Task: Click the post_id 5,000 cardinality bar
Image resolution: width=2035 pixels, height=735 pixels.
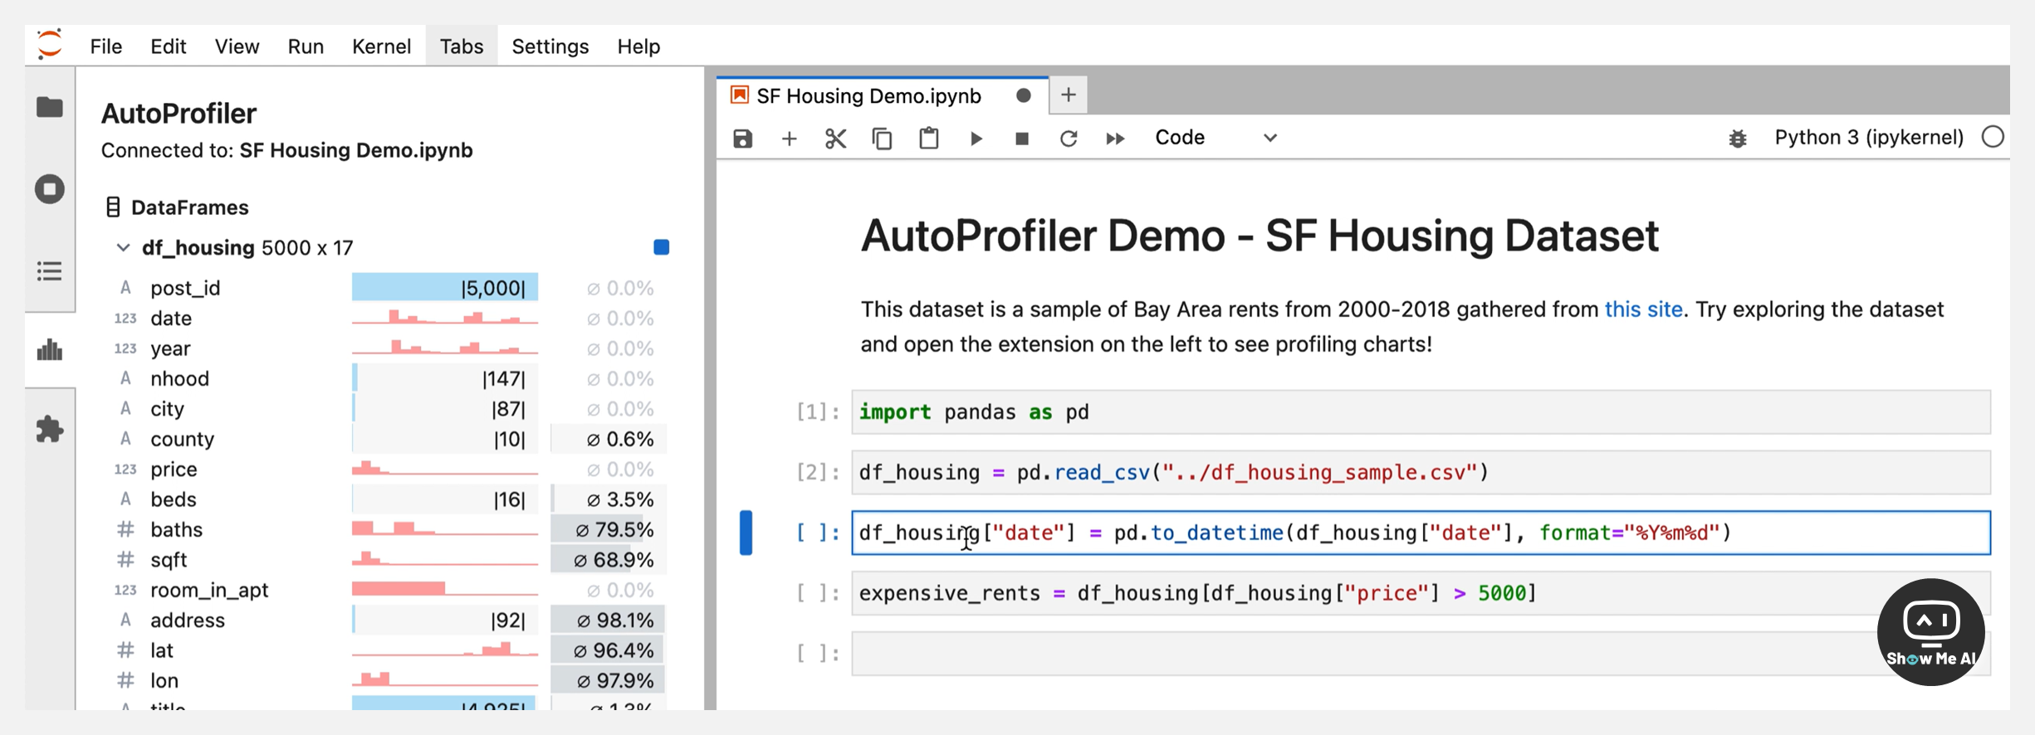Action: click(x=445, y=288)
